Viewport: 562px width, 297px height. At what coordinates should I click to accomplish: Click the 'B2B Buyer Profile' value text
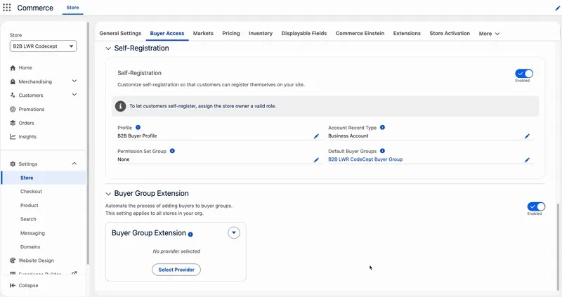[137, 136]
